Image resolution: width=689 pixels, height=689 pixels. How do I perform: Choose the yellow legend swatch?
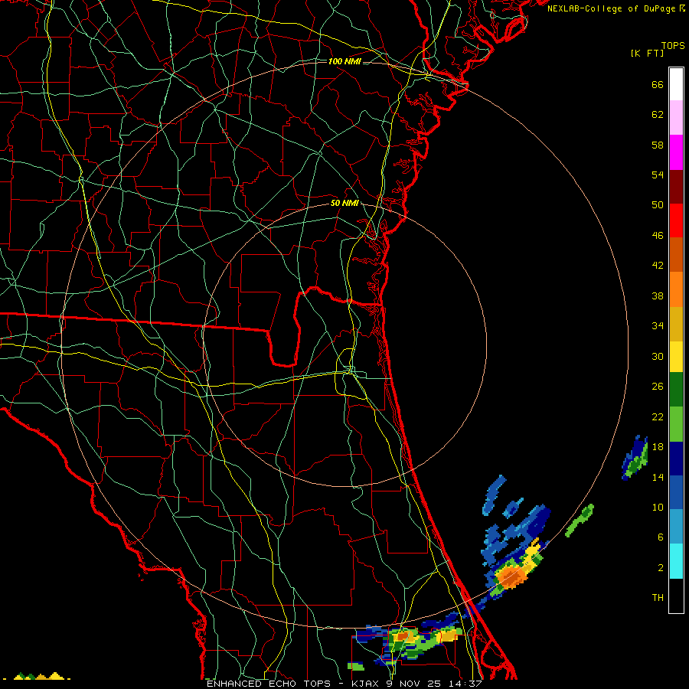[676, 357]
